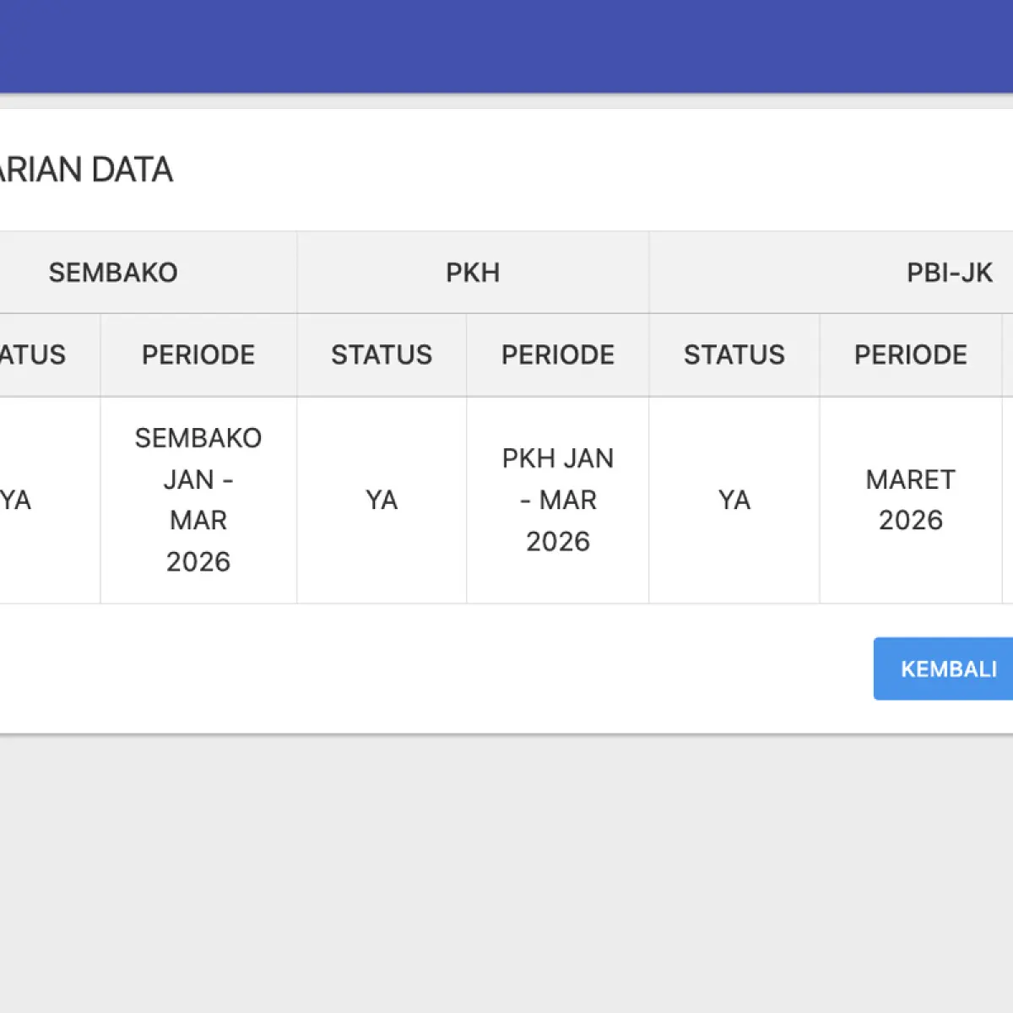The width and height of the screenshot is (1013, 1013).
Task: Click the YA status cell under PBI-JK
Action: pyautogui.click(x=734, y=500)
